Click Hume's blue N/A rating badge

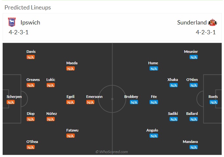pos(154,69)
